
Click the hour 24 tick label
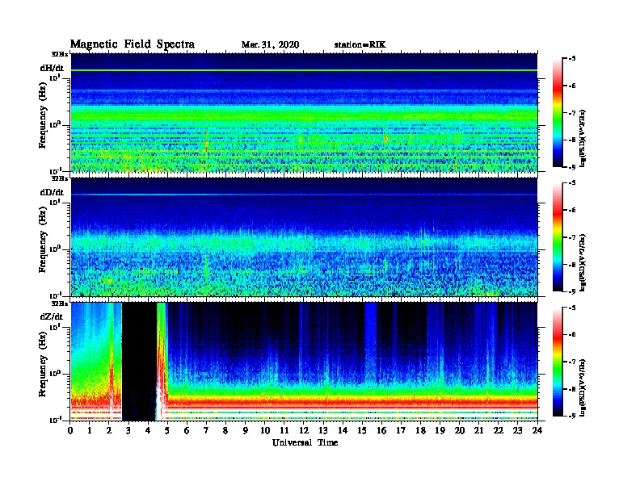click(537, 431)
